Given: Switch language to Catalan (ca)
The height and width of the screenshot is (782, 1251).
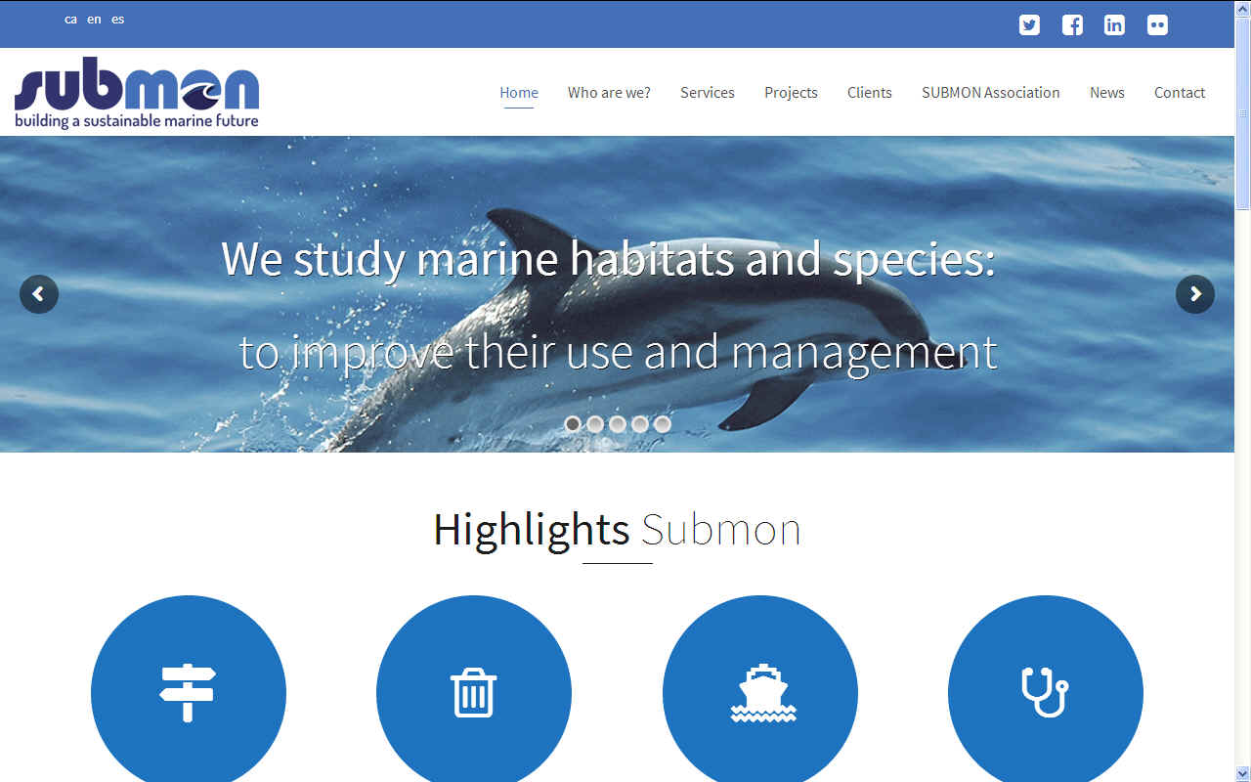Looking at the screenshot, I should tap(70, 20).
